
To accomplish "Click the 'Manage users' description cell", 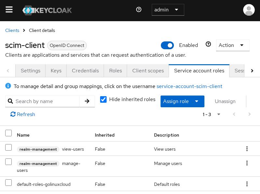I will (x=168, y=164).
